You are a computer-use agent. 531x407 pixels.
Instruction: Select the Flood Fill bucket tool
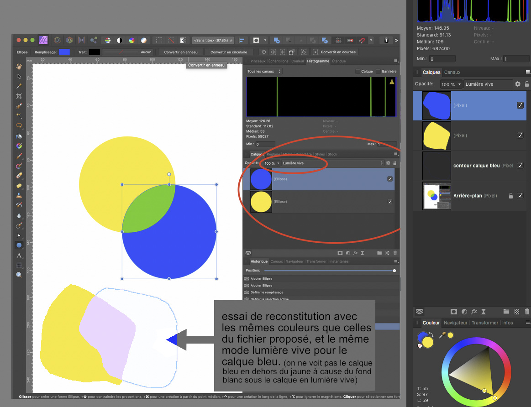19,136
